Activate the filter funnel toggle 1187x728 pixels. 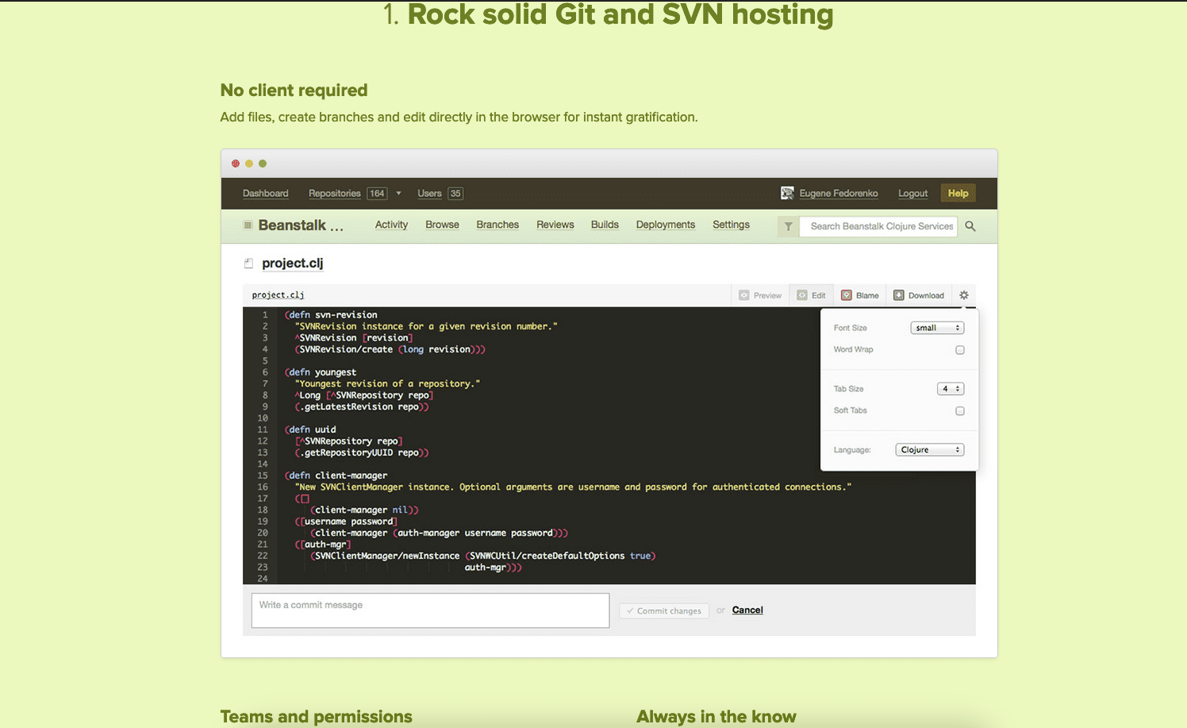[x=787, y=226]
